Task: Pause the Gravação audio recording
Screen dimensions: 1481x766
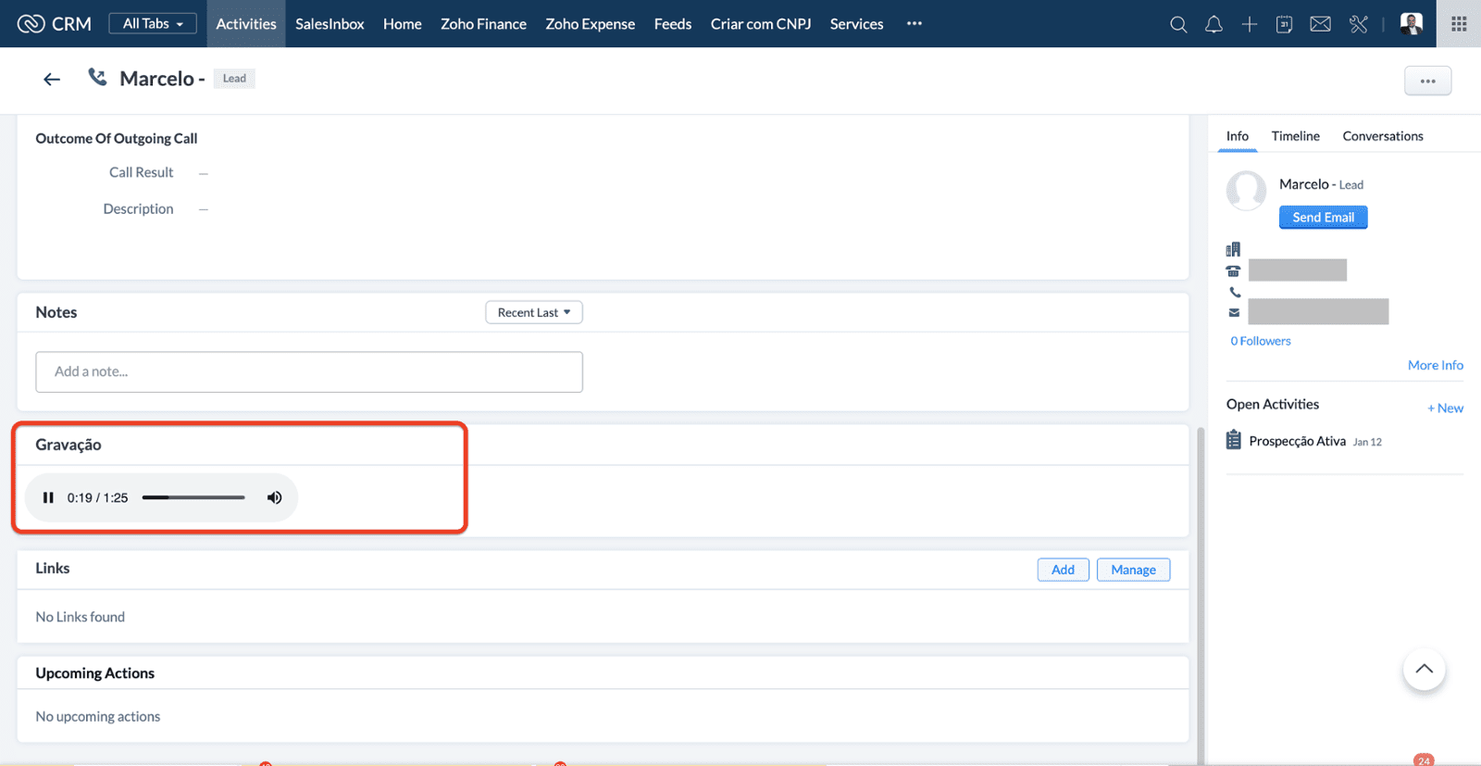Action: (x=48, y=497)
